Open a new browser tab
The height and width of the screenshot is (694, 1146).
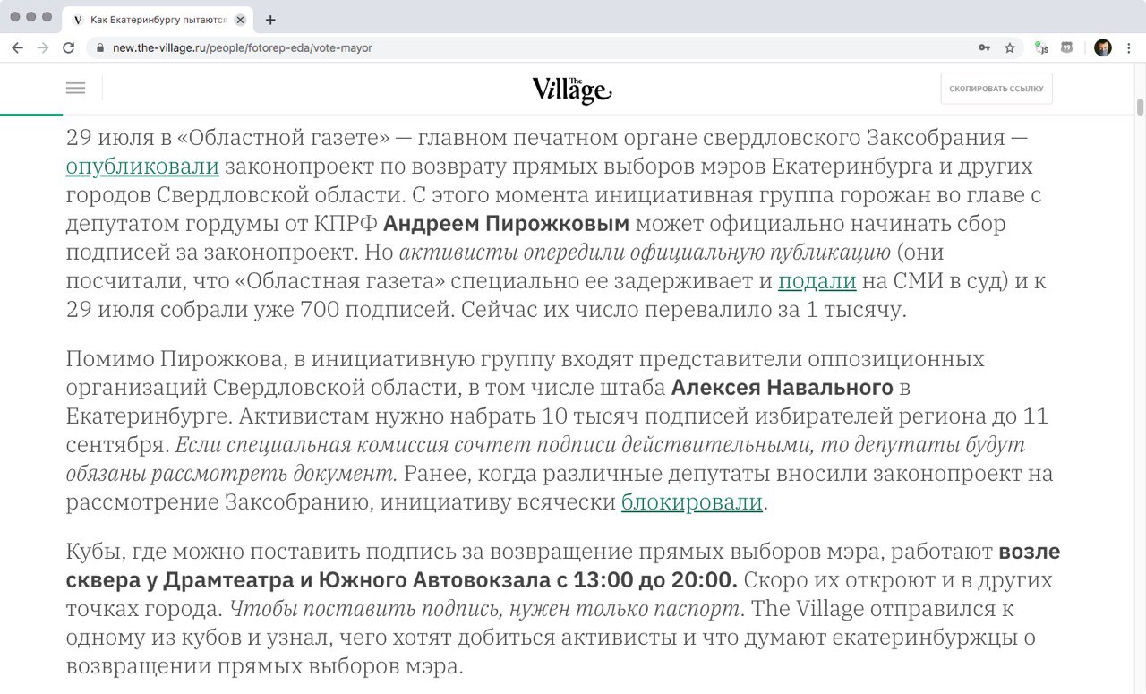(x=270, y=19)
